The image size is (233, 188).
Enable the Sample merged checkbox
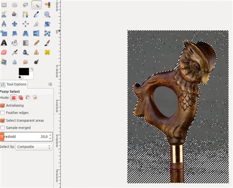coord(2,127)
